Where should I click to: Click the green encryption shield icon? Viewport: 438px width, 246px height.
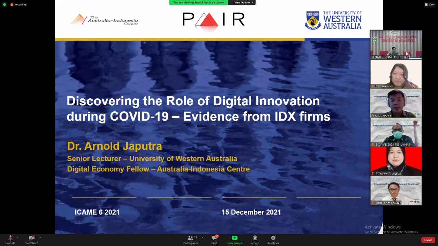[x=4, y=4]
